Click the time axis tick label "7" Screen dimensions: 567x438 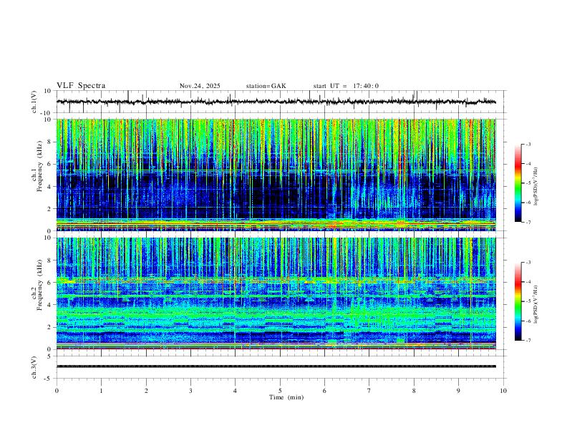(369, 391)
